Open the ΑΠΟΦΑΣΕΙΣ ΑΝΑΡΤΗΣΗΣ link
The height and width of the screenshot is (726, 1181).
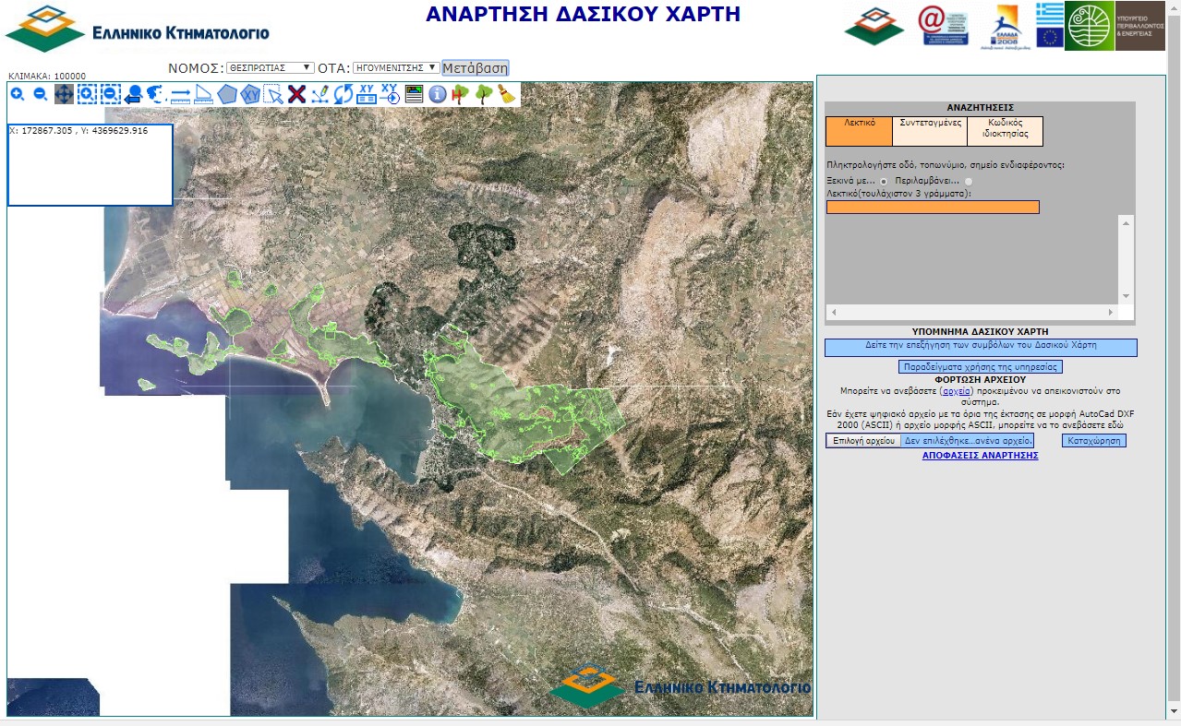(980, 456)
